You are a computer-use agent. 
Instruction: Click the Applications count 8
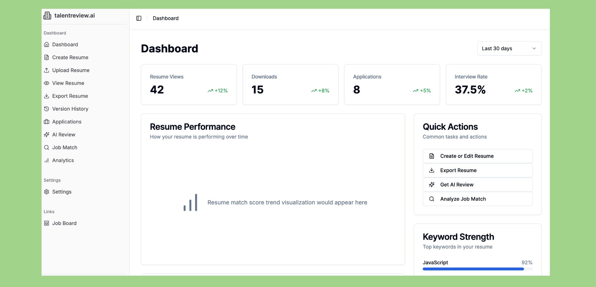pyautogui.click(x=356, y=89)
